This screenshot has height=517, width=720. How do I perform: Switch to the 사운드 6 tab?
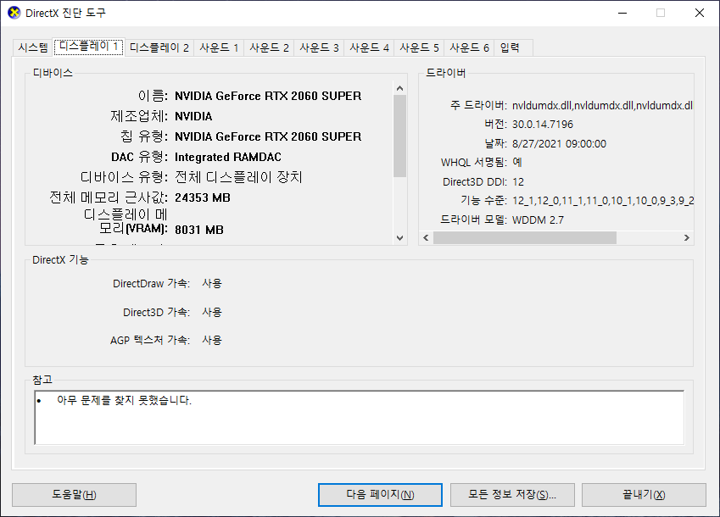(x=469, y=47)
